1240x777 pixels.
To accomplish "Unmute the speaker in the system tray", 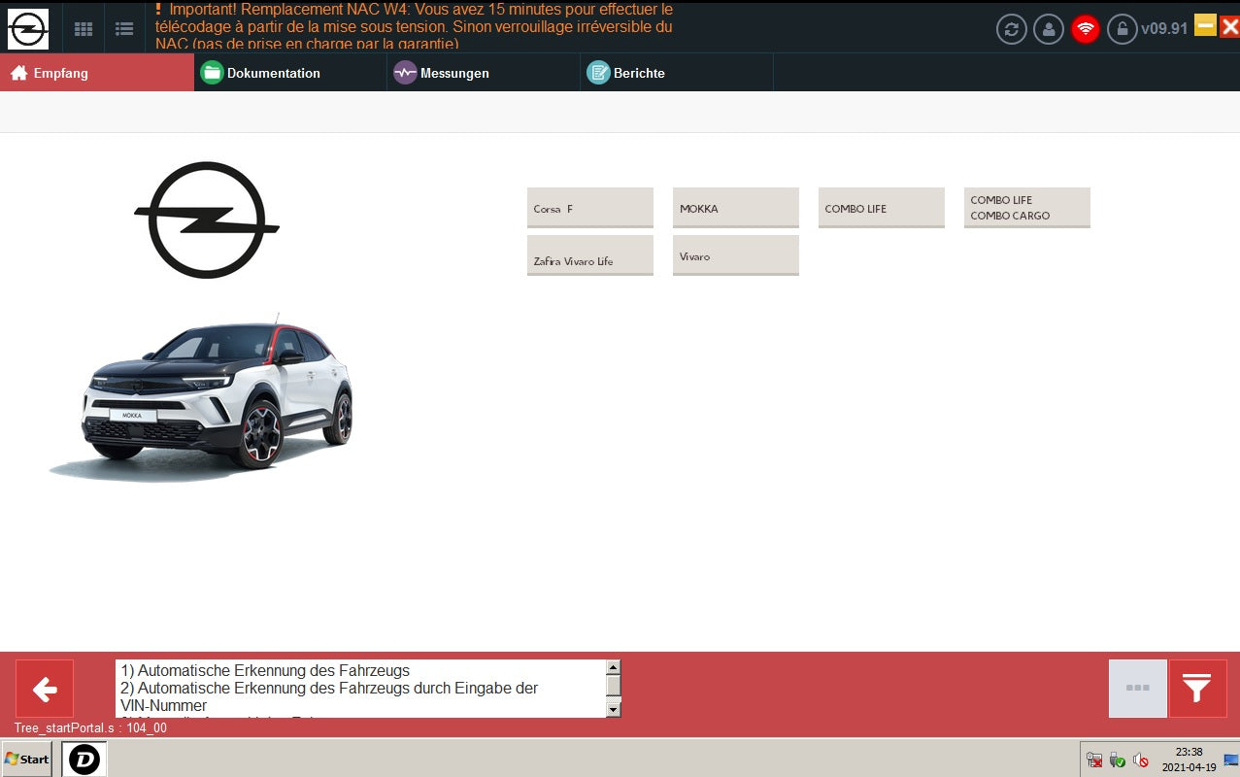I will tap(1140, 760).
